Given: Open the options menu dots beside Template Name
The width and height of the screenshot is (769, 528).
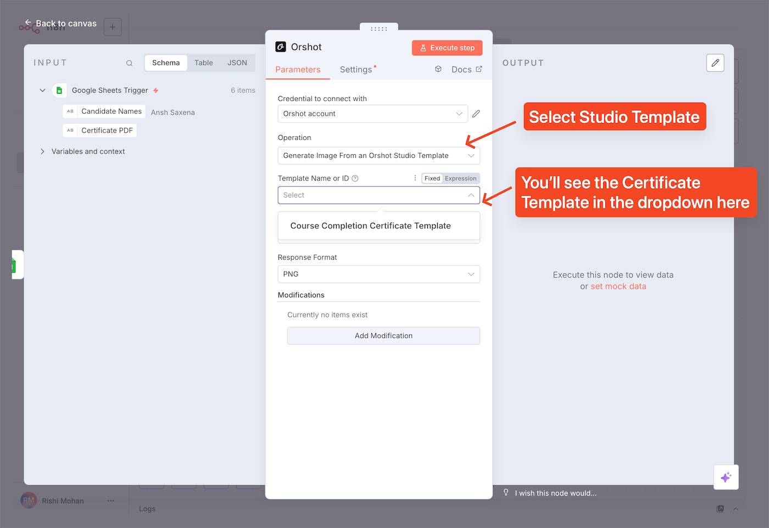Looking at the screenshot, I should [415, 178].
